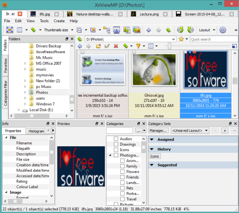Click the rename pencil icon
The height and width of the screenshot is (213, 239).
[x=107, y=46]
